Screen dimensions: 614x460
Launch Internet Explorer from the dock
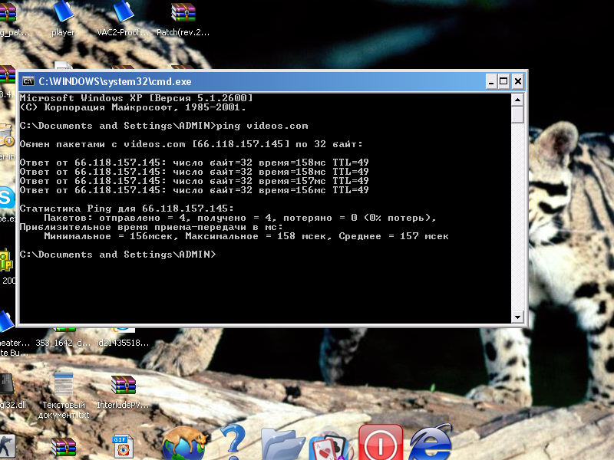[x=431, y=443]
